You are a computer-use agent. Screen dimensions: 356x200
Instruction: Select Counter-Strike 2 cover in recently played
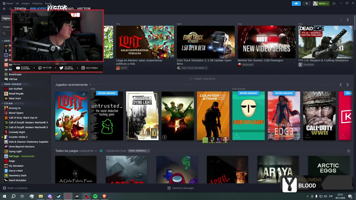point(213,116)
